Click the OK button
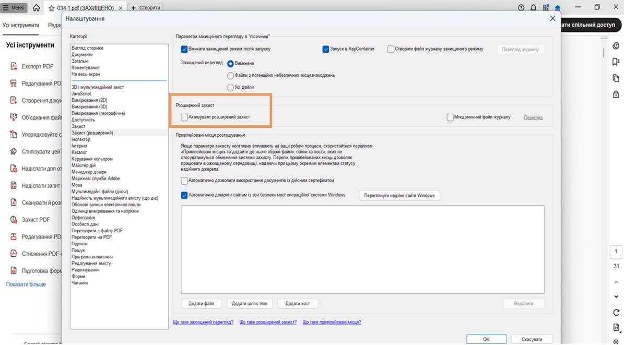 (x=486, y=339)
